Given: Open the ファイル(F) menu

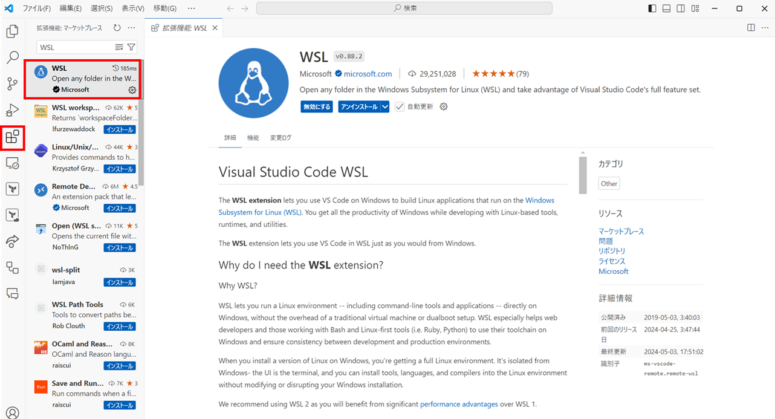Looking at the screenshot, I should click(36, 8).
